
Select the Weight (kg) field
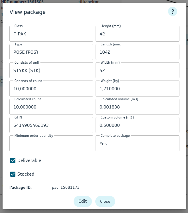pos(137,89)
